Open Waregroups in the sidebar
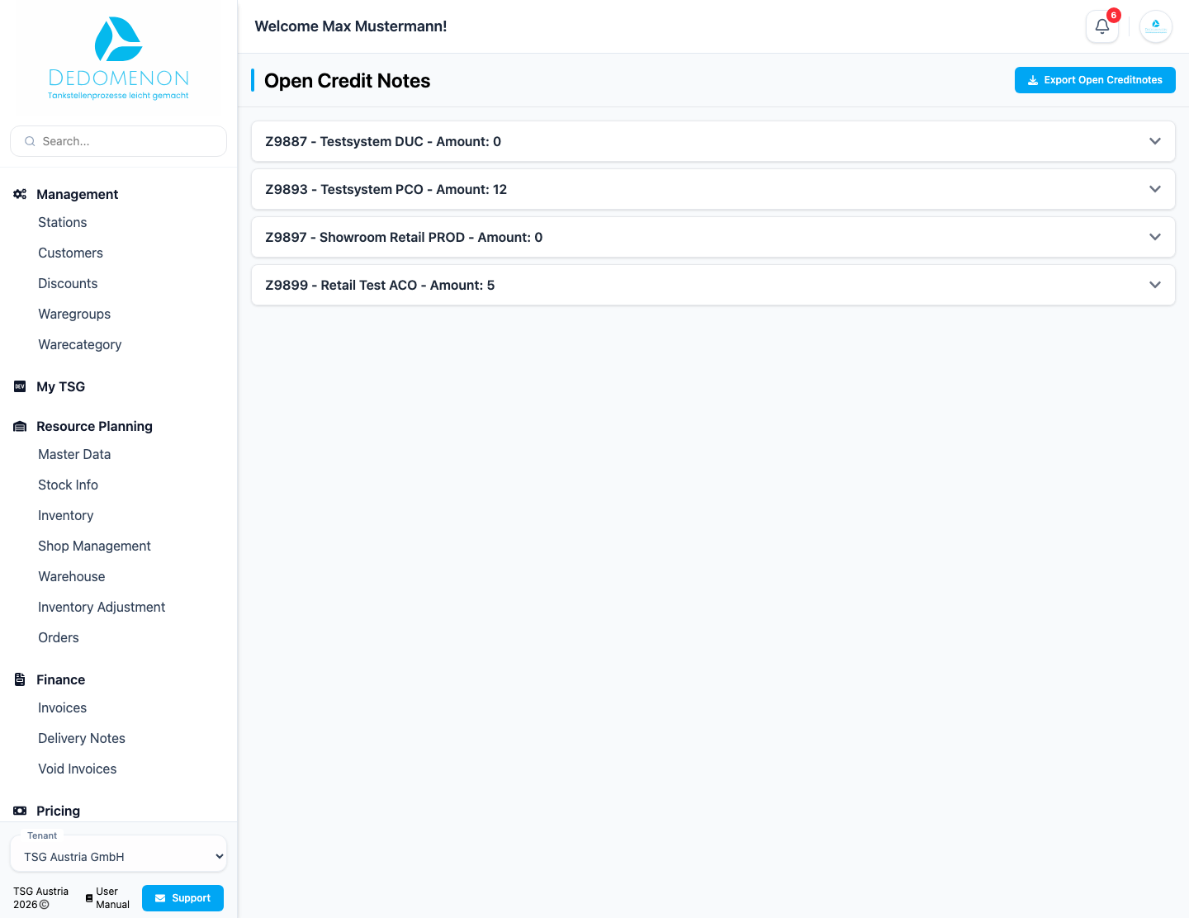 (x=74, y=314)
